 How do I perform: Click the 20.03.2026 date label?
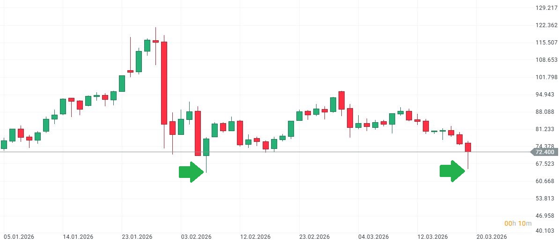(x=491, y=237)
